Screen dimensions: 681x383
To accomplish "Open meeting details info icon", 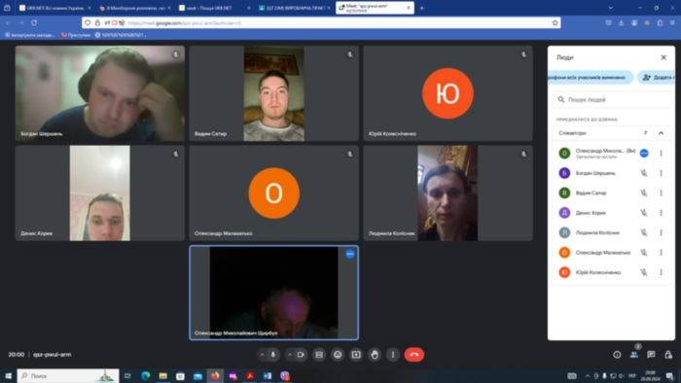I will tap(617, 355).
